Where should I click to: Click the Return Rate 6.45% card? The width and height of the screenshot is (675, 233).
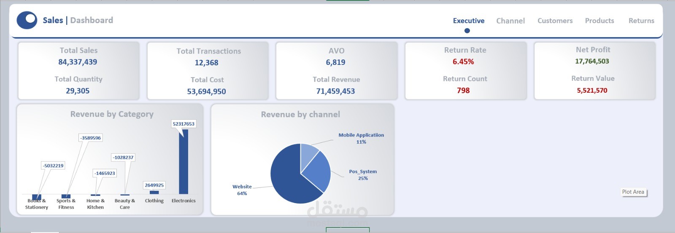tap(466, 70)
